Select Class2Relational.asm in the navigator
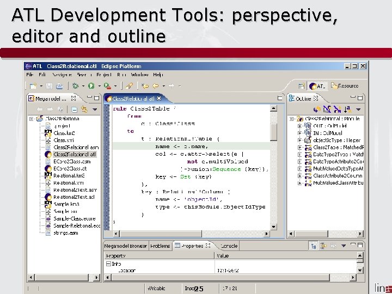 click(76, 147)
